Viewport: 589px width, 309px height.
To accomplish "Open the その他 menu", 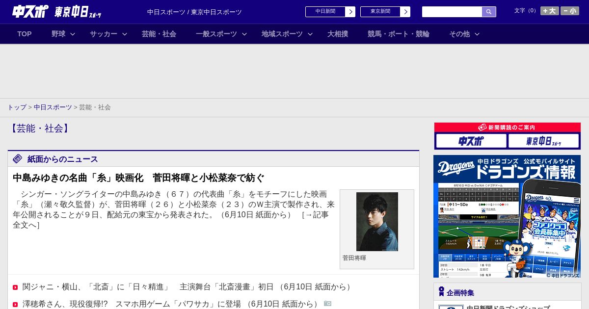I will pyautogui.click(x=459, y=34).
